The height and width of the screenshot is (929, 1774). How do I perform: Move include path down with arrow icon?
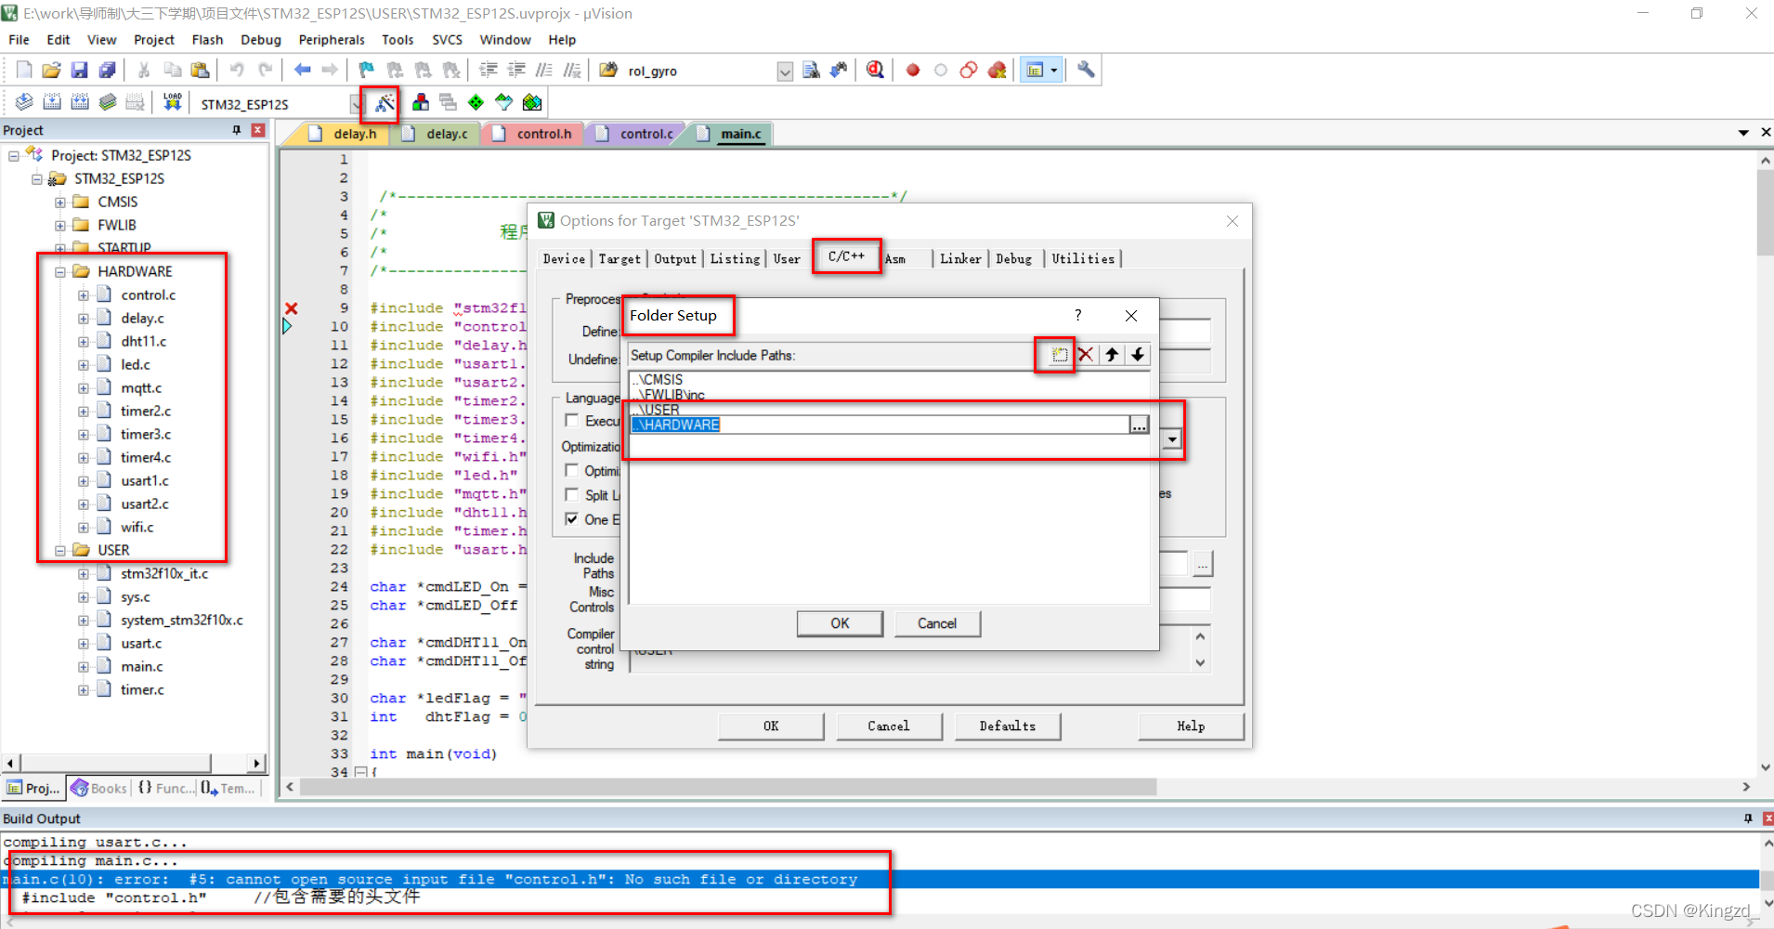pyautogui.click(x=1137, y=355)
